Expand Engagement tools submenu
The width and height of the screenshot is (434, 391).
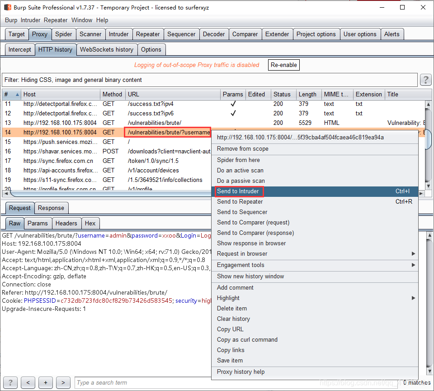click(x=315, y=265)
